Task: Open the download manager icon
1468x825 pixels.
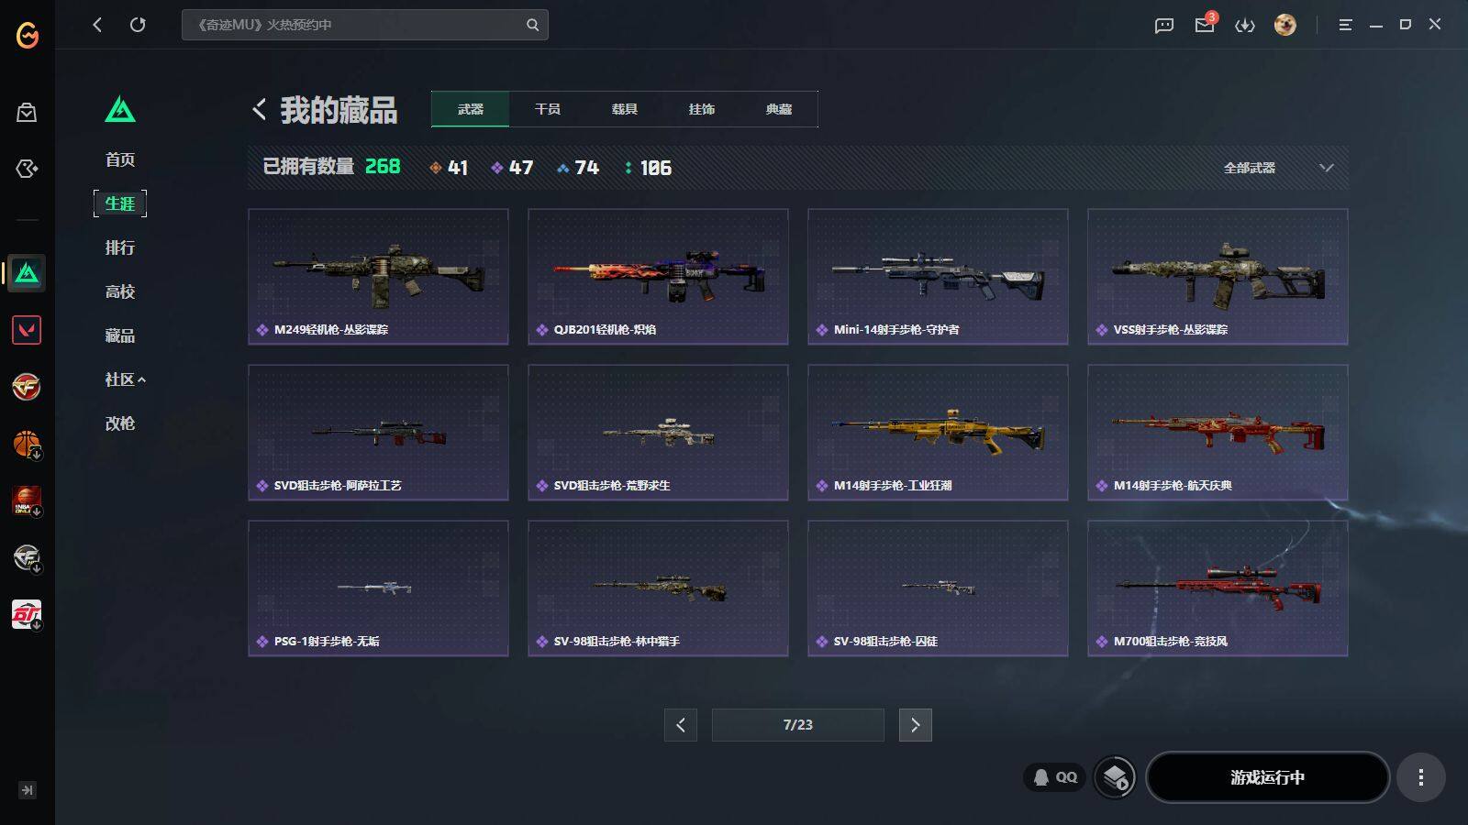Action: (1245, 25)
